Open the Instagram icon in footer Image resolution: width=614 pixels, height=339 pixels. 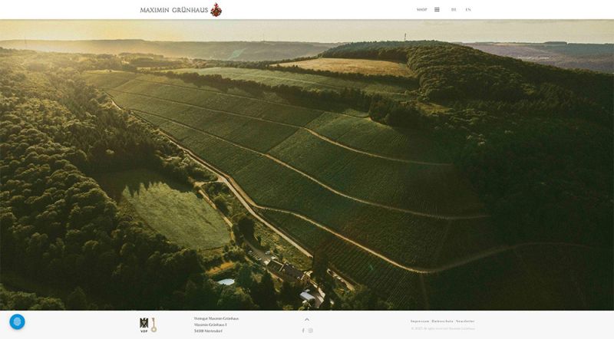pos(311,331)
